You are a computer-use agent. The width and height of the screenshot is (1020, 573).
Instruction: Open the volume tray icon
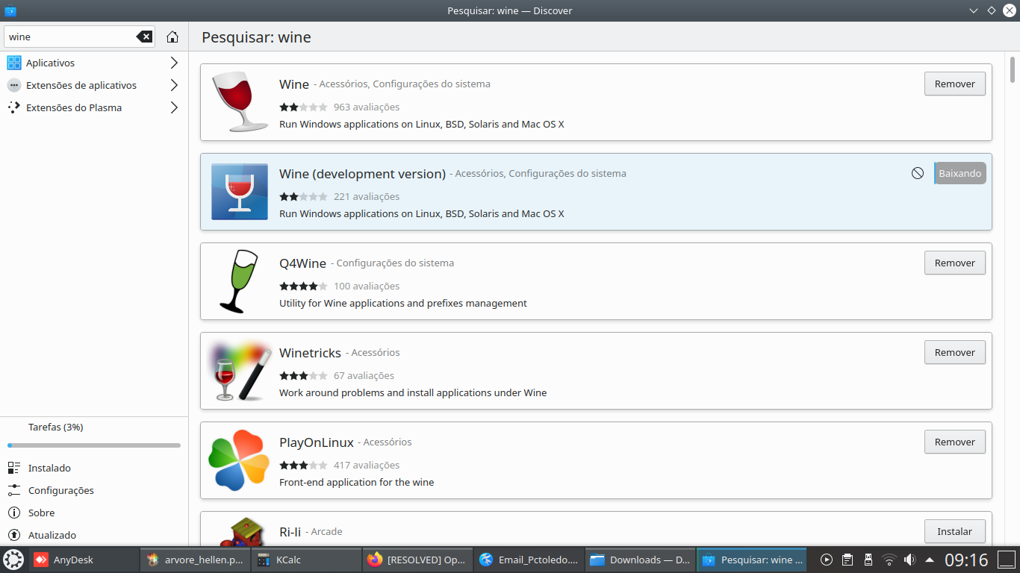909,560
